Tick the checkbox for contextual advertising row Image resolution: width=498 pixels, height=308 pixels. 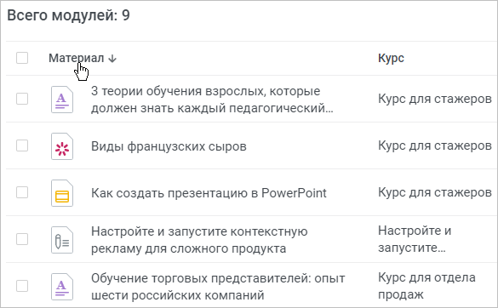point(22,239)
